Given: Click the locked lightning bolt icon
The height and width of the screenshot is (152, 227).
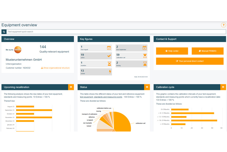Looking at the screenshot, I should (x=110, y=72).
